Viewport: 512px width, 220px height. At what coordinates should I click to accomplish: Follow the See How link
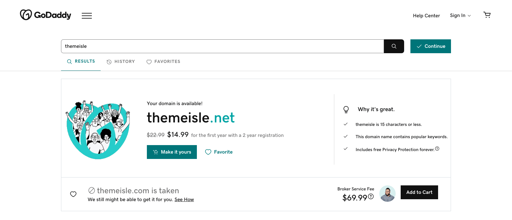coord(184,200)
